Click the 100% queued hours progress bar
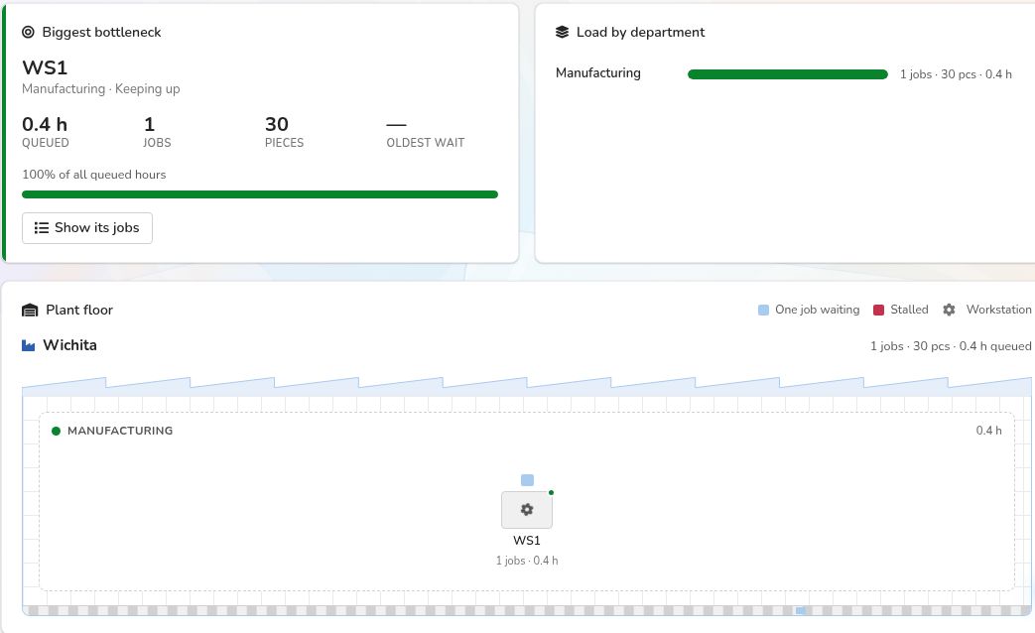 click(259, 194)
